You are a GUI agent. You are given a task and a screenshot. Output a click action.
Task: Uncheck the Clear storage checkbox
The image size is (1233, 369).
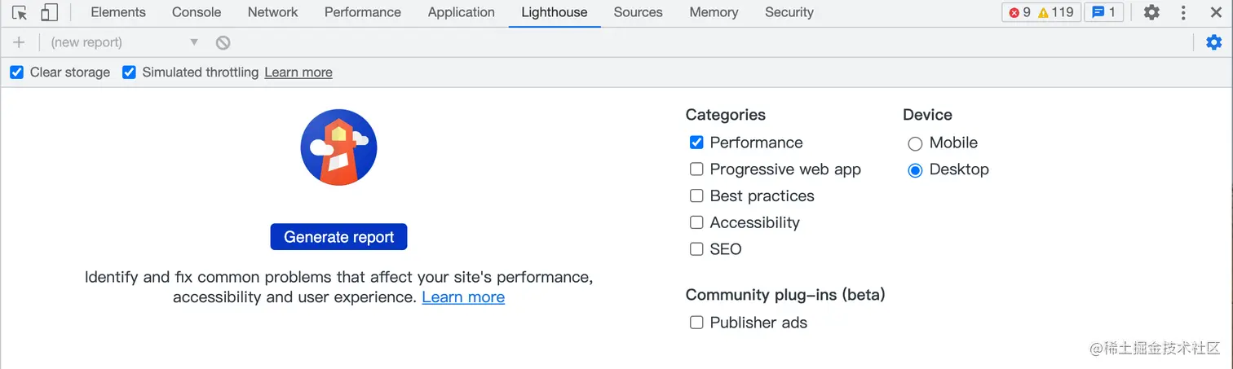pyautogui.click(x=16, y=72)
